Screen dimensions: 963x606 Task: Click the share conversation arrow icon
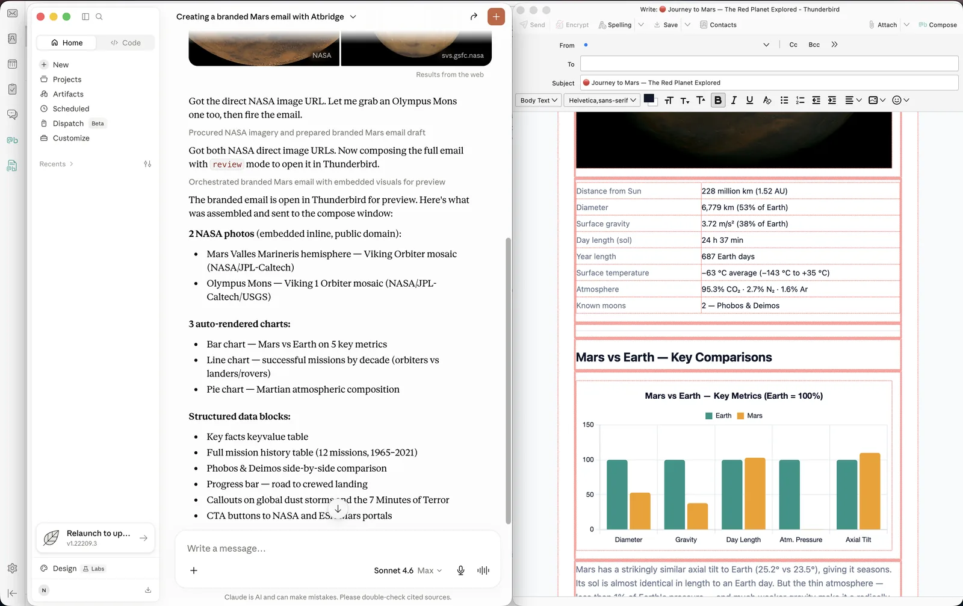pos(474,17)
